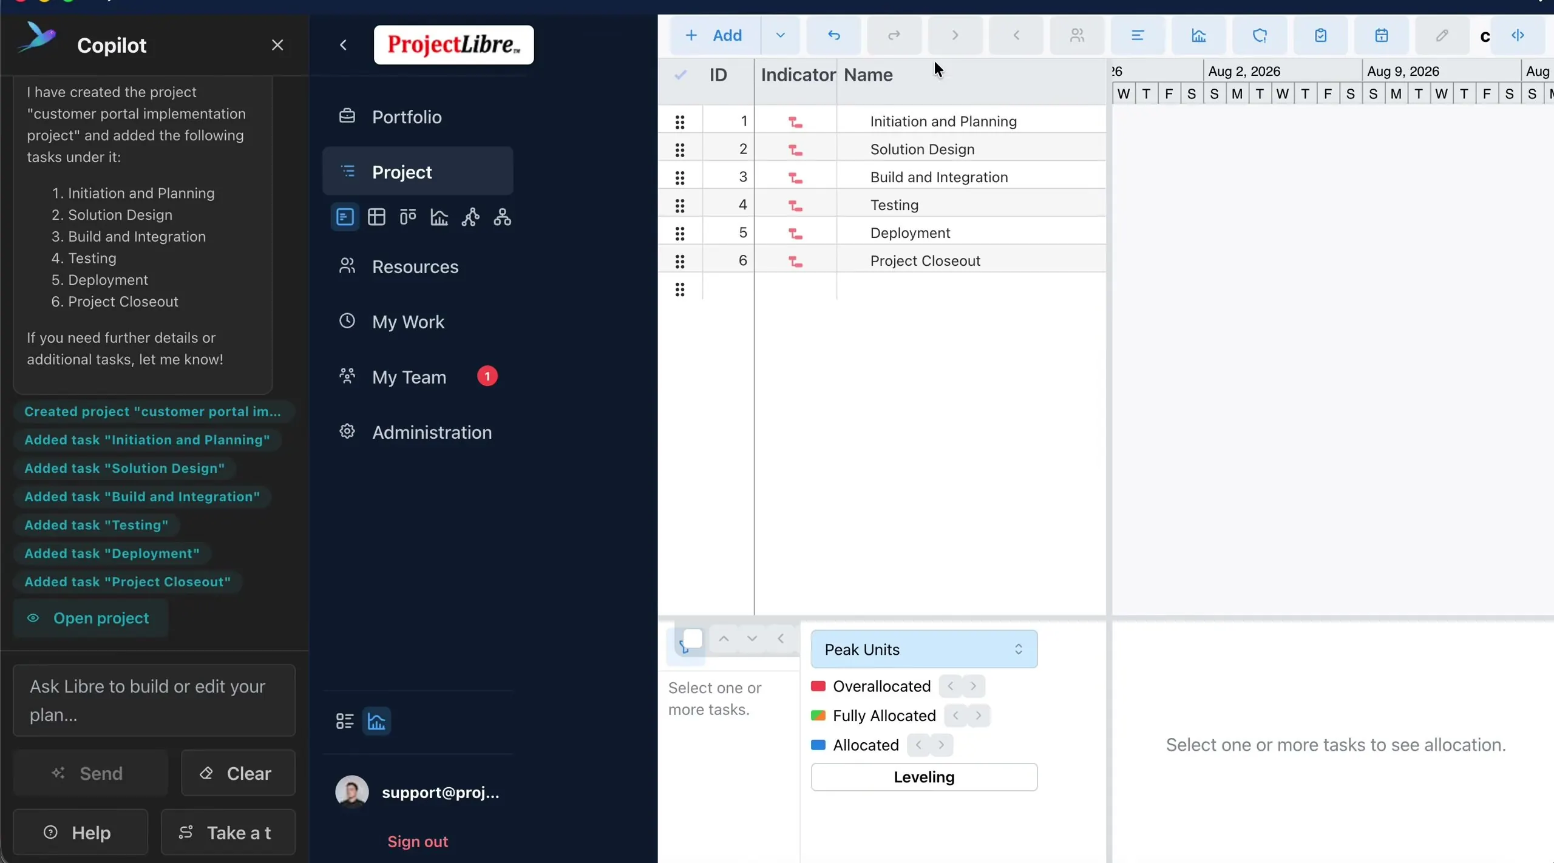The image size is (1554, 863).
Task: Toggle the chart panel icon above account
Action: click(x=376, y=721)
